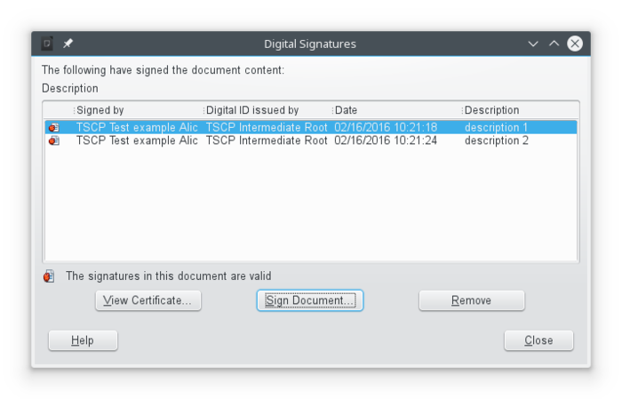Open View Certificate for selected signature
The height and width of the screenshot is (399, 622).
pos(148,300)
